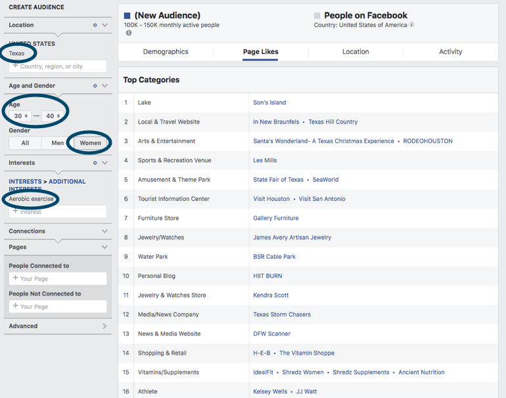
Task: Click Your Page field under People Not Connected to
Action: pyautogui.click(x=58, y=307)
